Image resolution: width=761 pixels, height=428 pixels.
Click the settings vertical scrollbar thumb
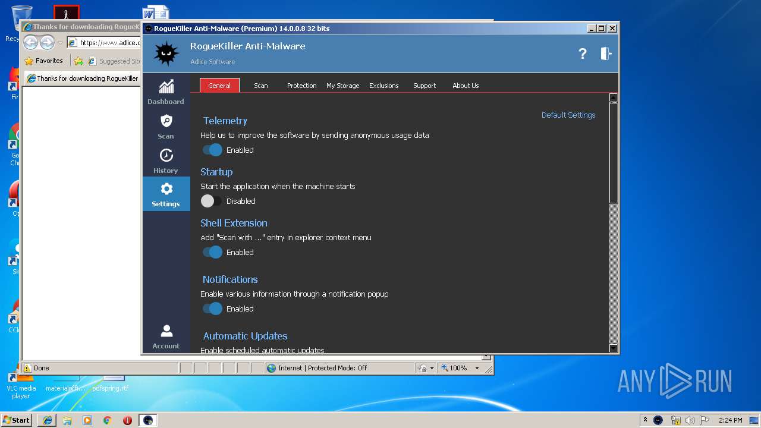[x=614, y=153]
